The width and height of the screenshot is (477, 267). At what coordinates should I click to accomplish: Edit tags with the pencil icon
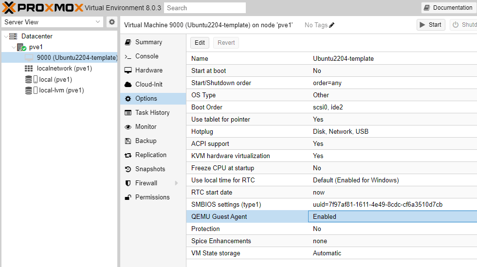(331, 25)
